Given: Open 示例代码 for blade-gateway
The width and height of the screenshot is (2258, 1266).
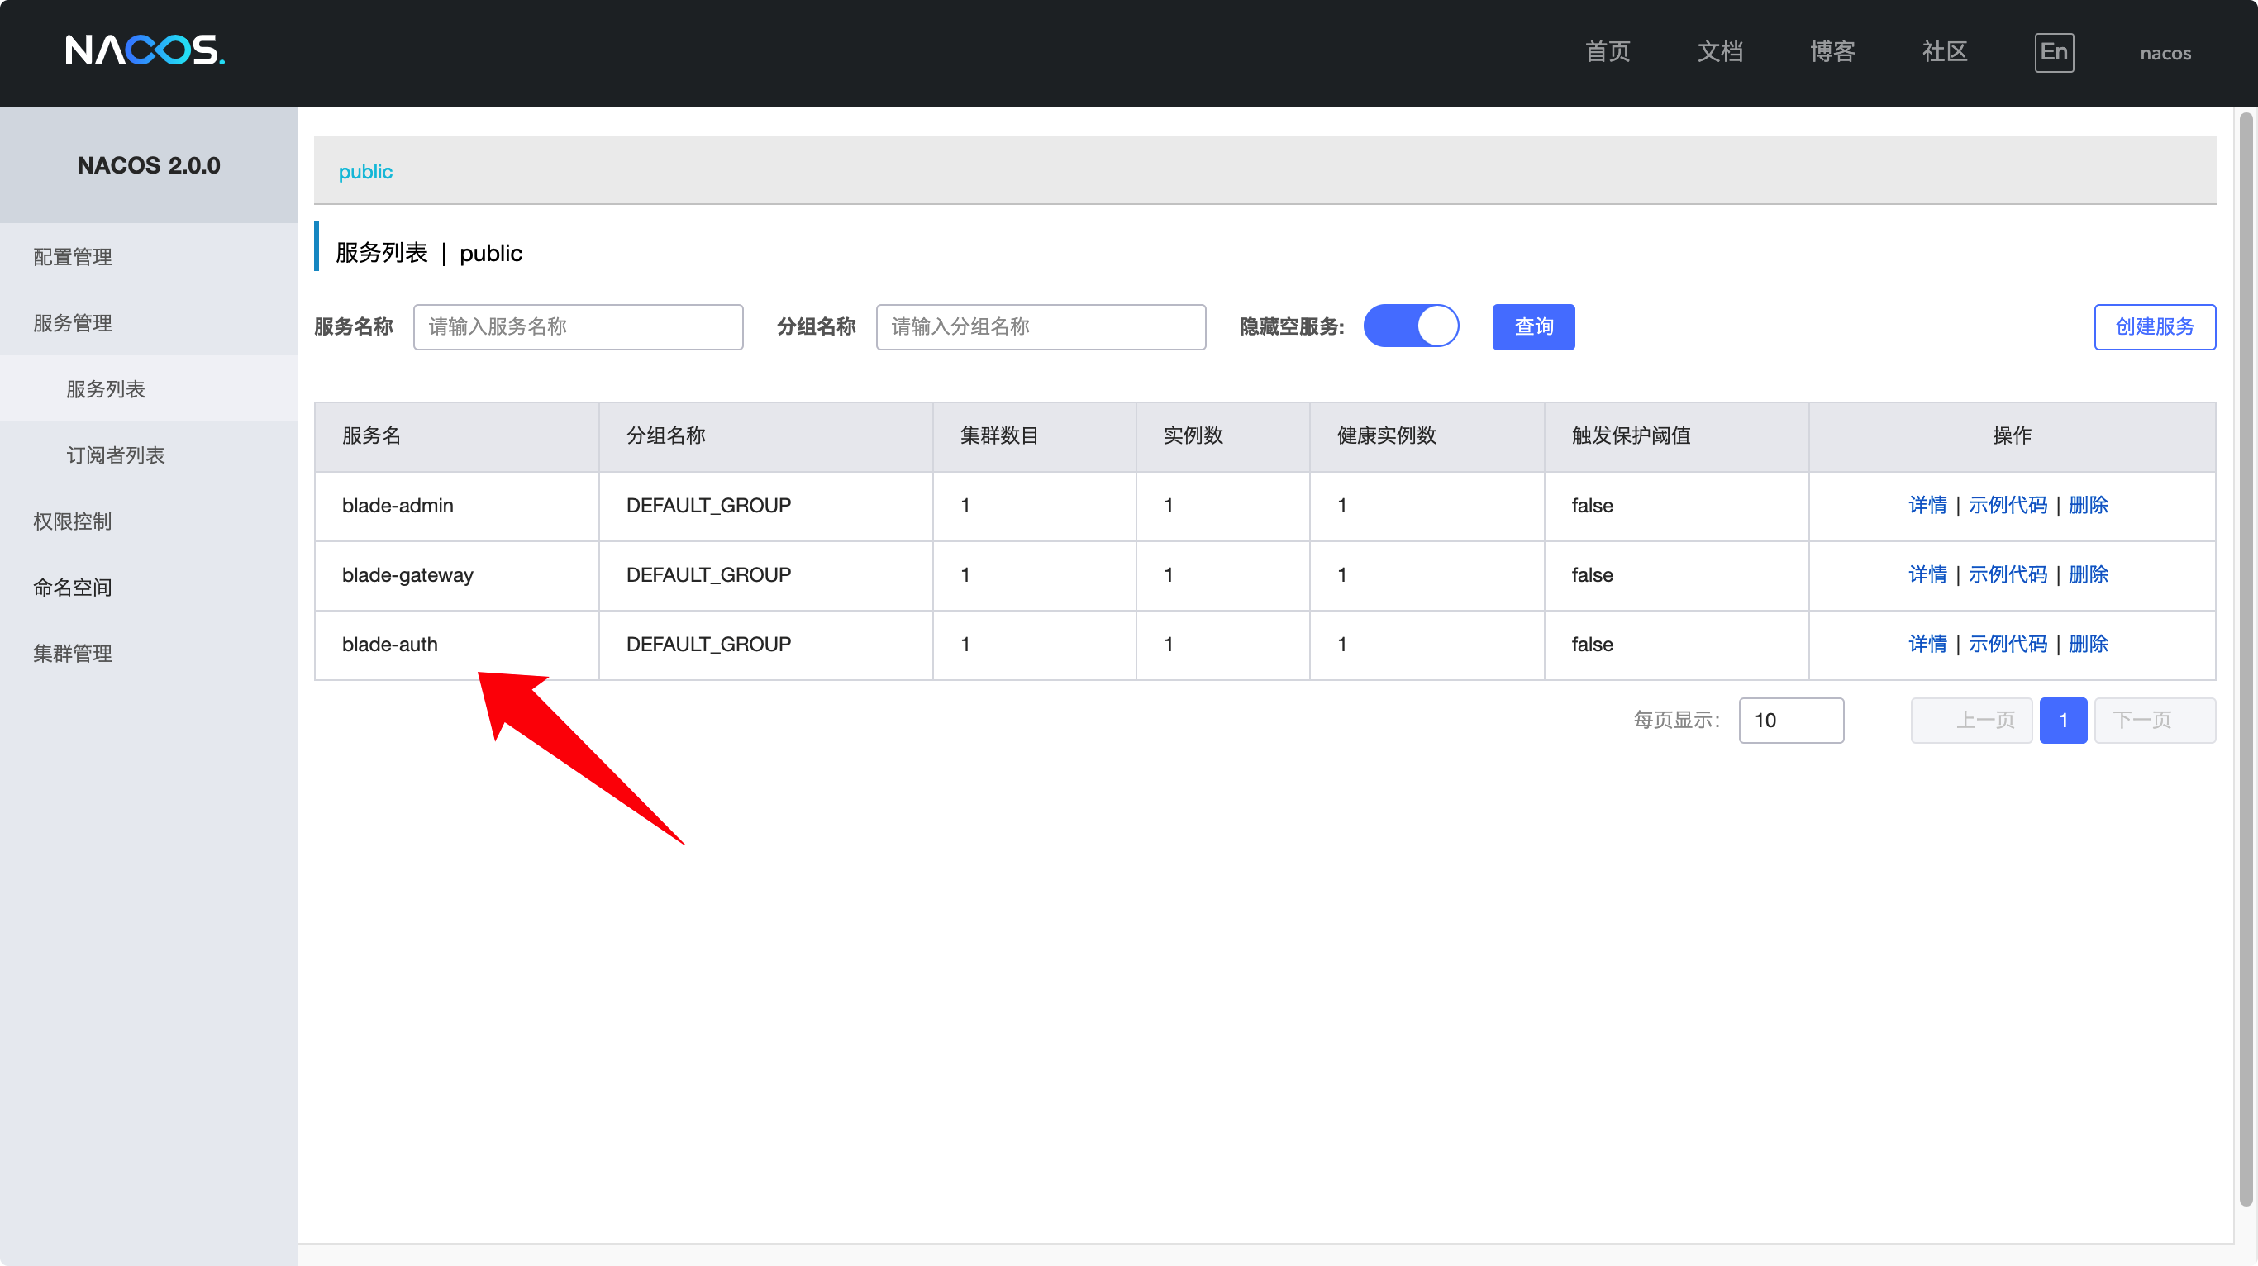Looking at the screenshot, I should pos(2008,574).
